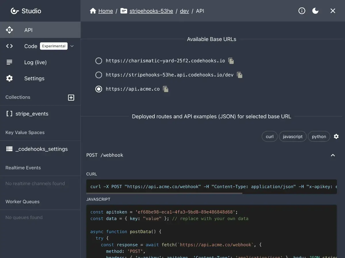
Task: Copy the stripehooks-53he.api.codehooks.io/dev URL
Action: 239,75
